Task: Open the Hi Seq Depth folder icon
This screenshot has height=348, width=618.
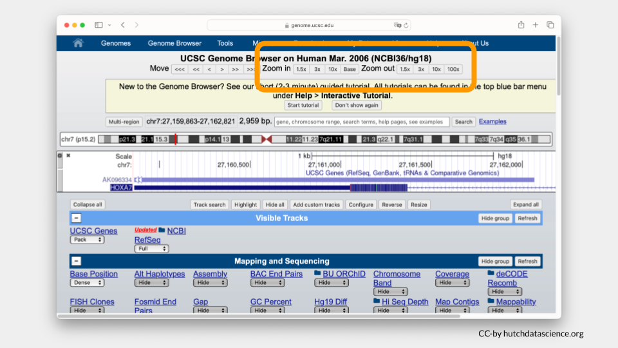Action: tap(377, 301)
